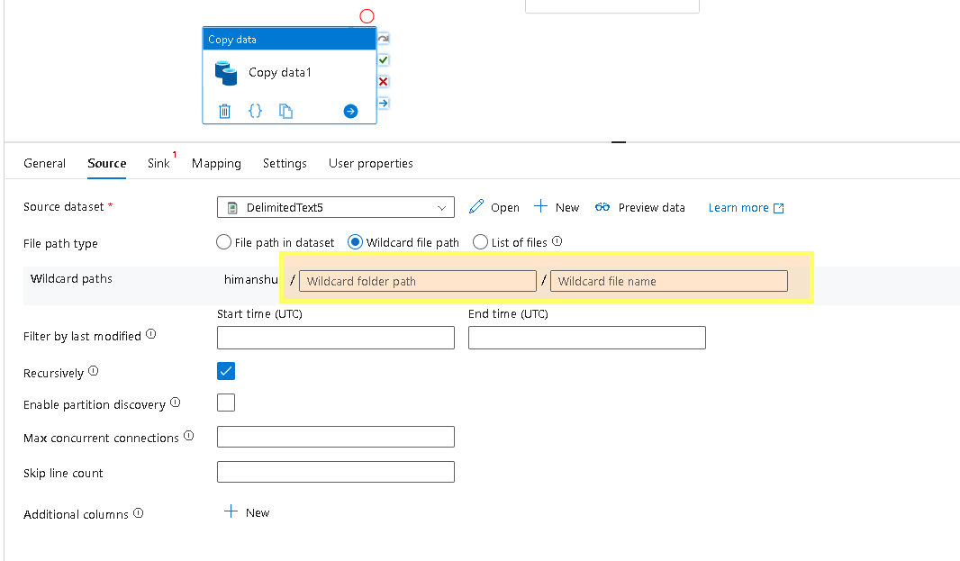
Task: Select the Wildcard file path radio button
Action: tap(355, 242)
